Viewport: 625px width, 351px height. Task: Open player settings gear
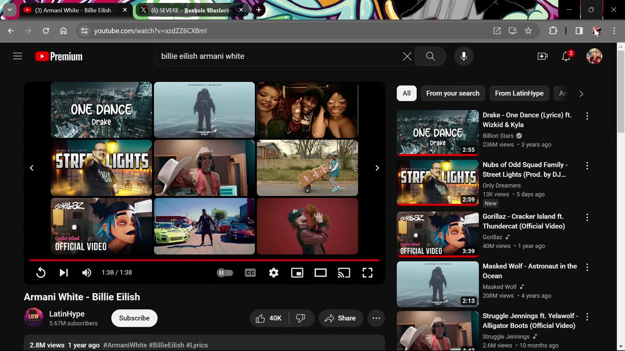coord(274,273)
